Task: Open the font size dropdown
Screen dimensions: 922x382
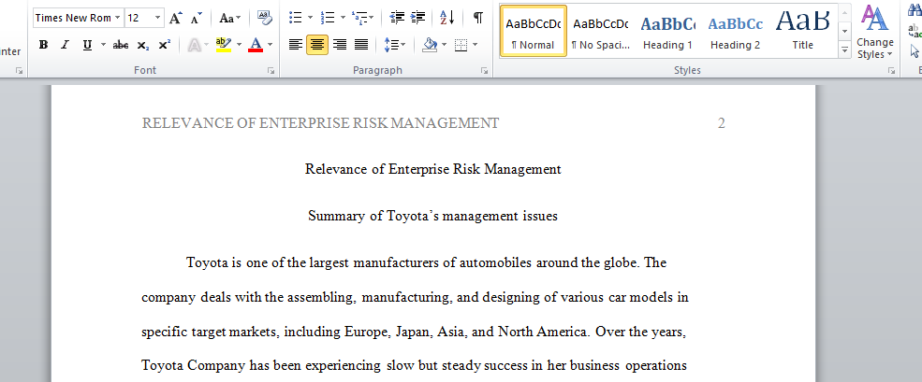Action: pyautogui.click(x=157, y=18)
